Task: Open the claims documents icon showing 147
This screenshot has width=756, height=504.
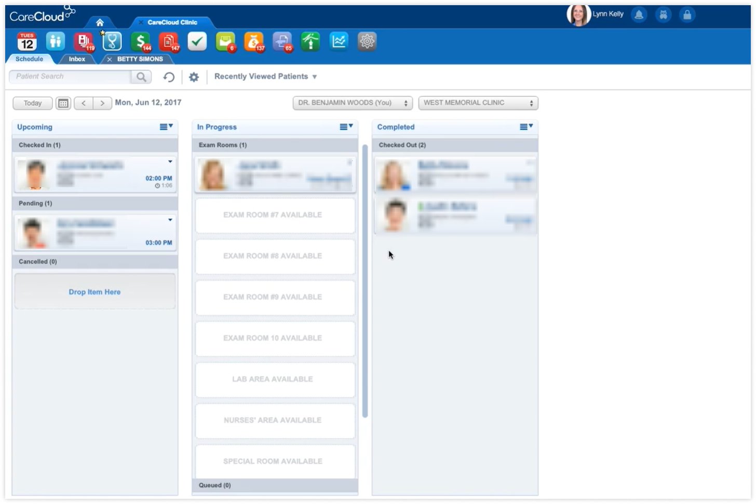Action: [x=169, y=41]
